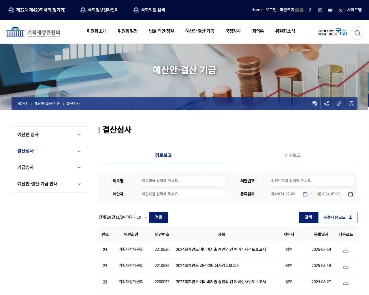This screenshot has height=295, width=369.
Task: Click the 등록일자 column header
Action: pos(321,235)
